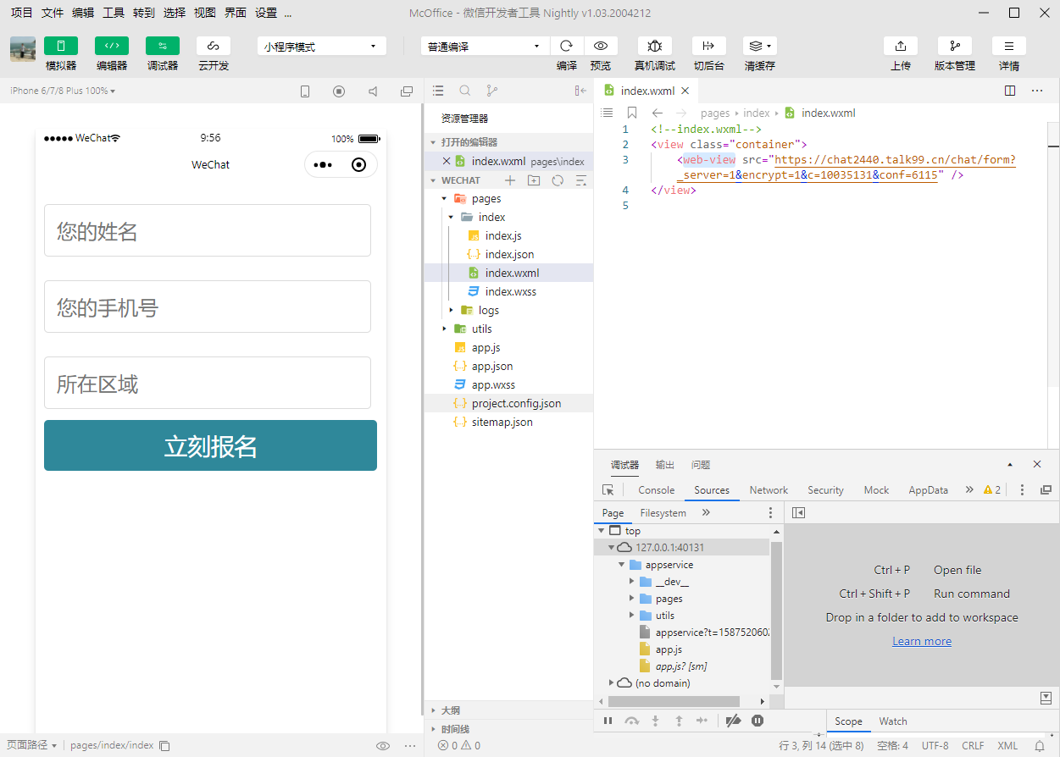Click the new file plus icon
Image resolution: width=1060 pixels, height=757 pixels.
[x=510, y=180]
